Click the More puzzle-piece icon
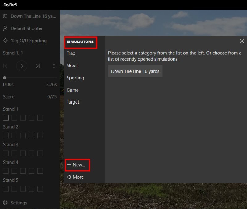 (x=69, y=177)
